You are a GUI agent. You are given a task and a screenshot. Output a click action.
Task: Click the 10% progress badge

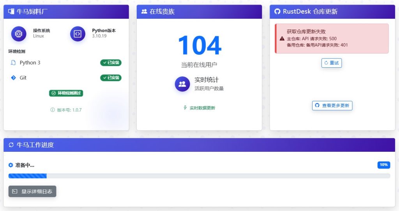384,165
